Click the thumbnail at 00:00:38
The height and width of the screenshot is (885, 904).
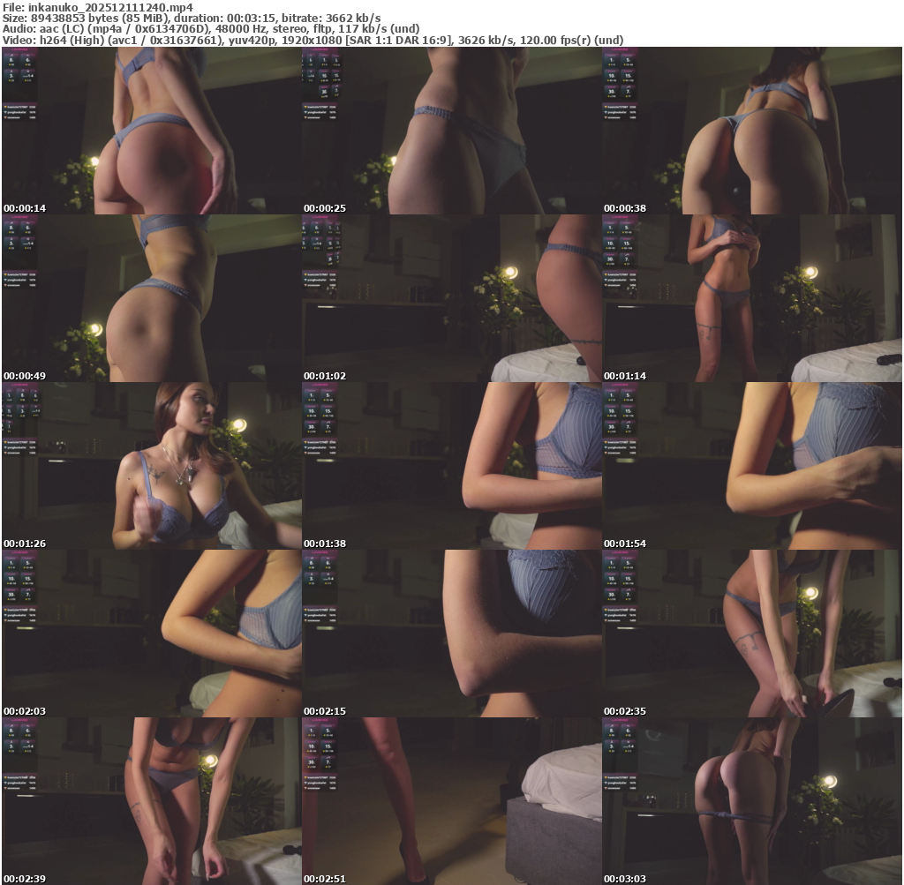point(751,131)
